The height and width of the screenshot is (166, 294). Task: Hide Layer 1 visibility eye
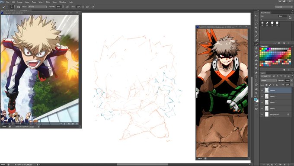point(262,108)
